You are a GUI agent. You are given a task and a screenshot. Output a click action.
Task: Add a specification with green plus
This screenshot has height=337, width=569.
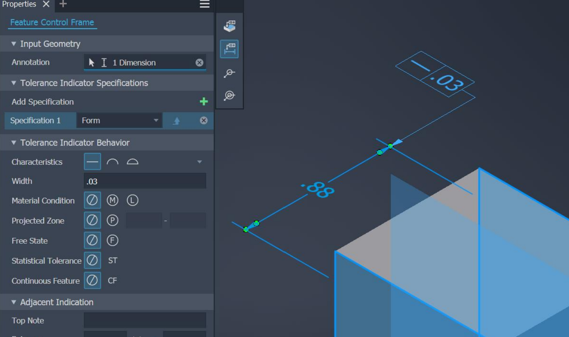(x=203, y=102)
